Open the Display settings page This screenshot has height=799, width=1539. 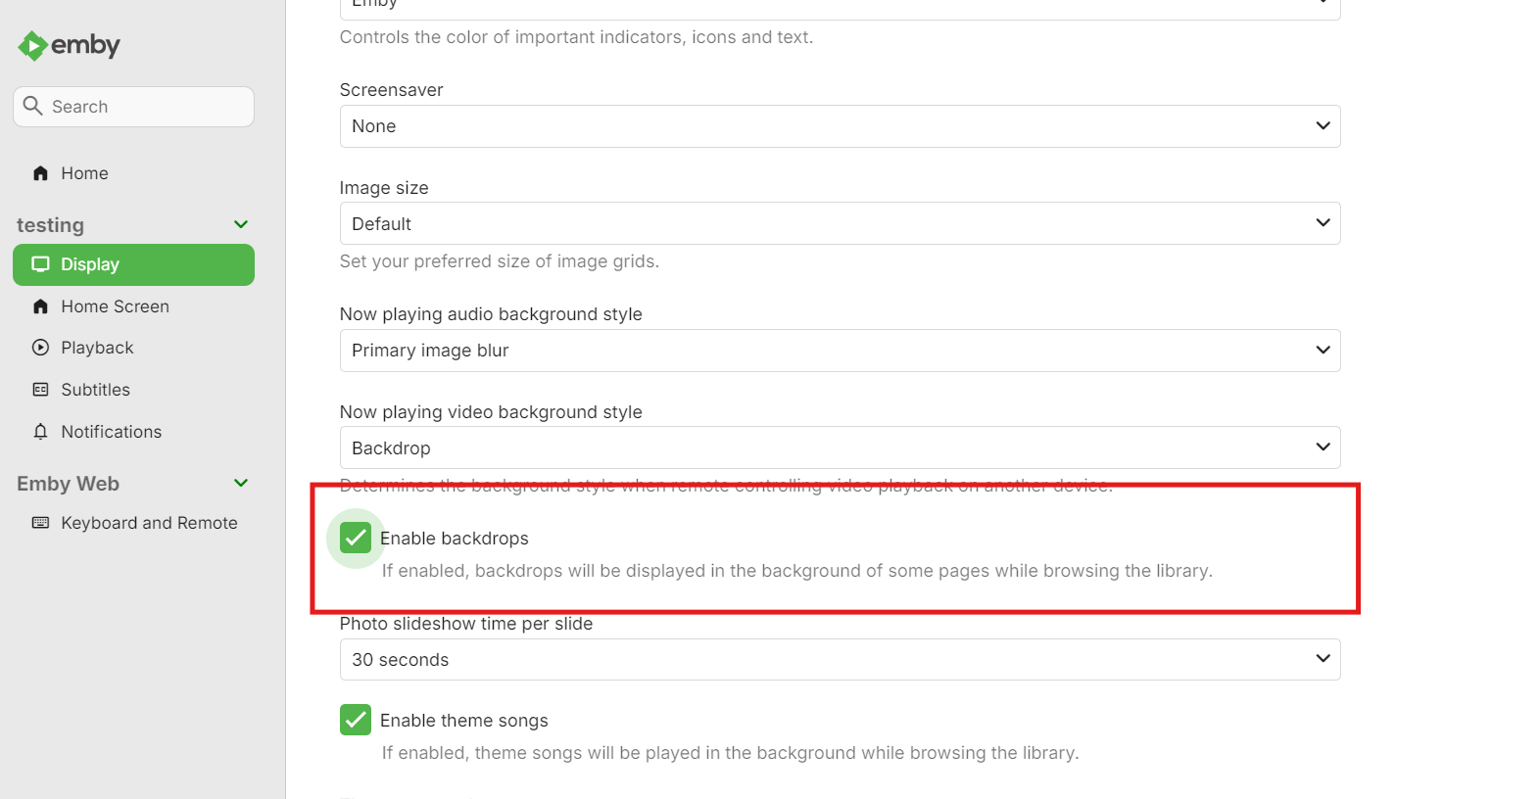tap(90, 264)
